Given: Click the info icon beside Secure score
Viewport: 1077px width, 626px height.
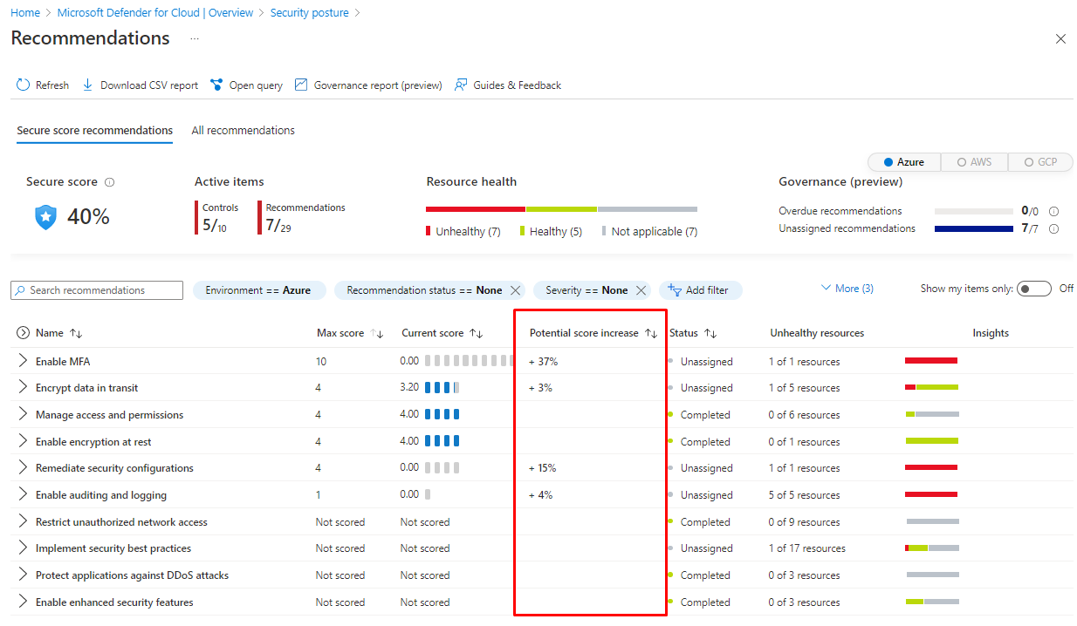Looking at the screenshot, I should [x=109, y=182].
